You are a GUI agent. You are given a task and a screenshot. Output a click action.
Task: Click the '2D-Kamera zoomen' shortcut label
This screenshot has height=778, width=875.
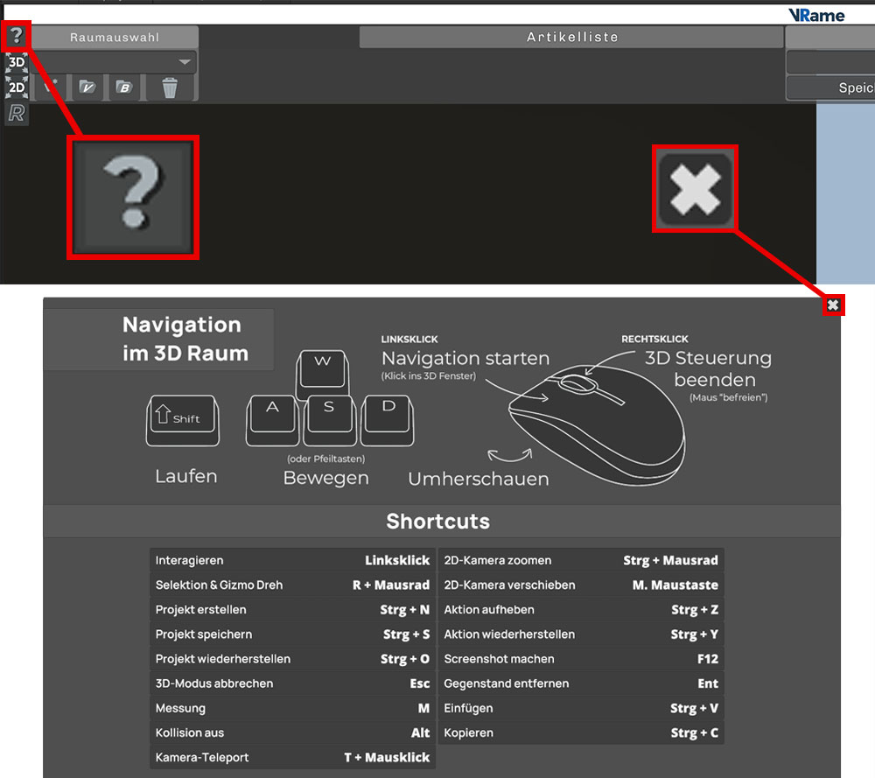[x=498, y=560]
